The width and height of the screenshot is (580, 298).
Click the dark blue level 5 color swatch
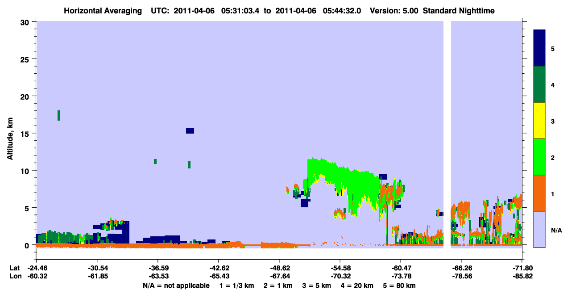tap(539, 48)
